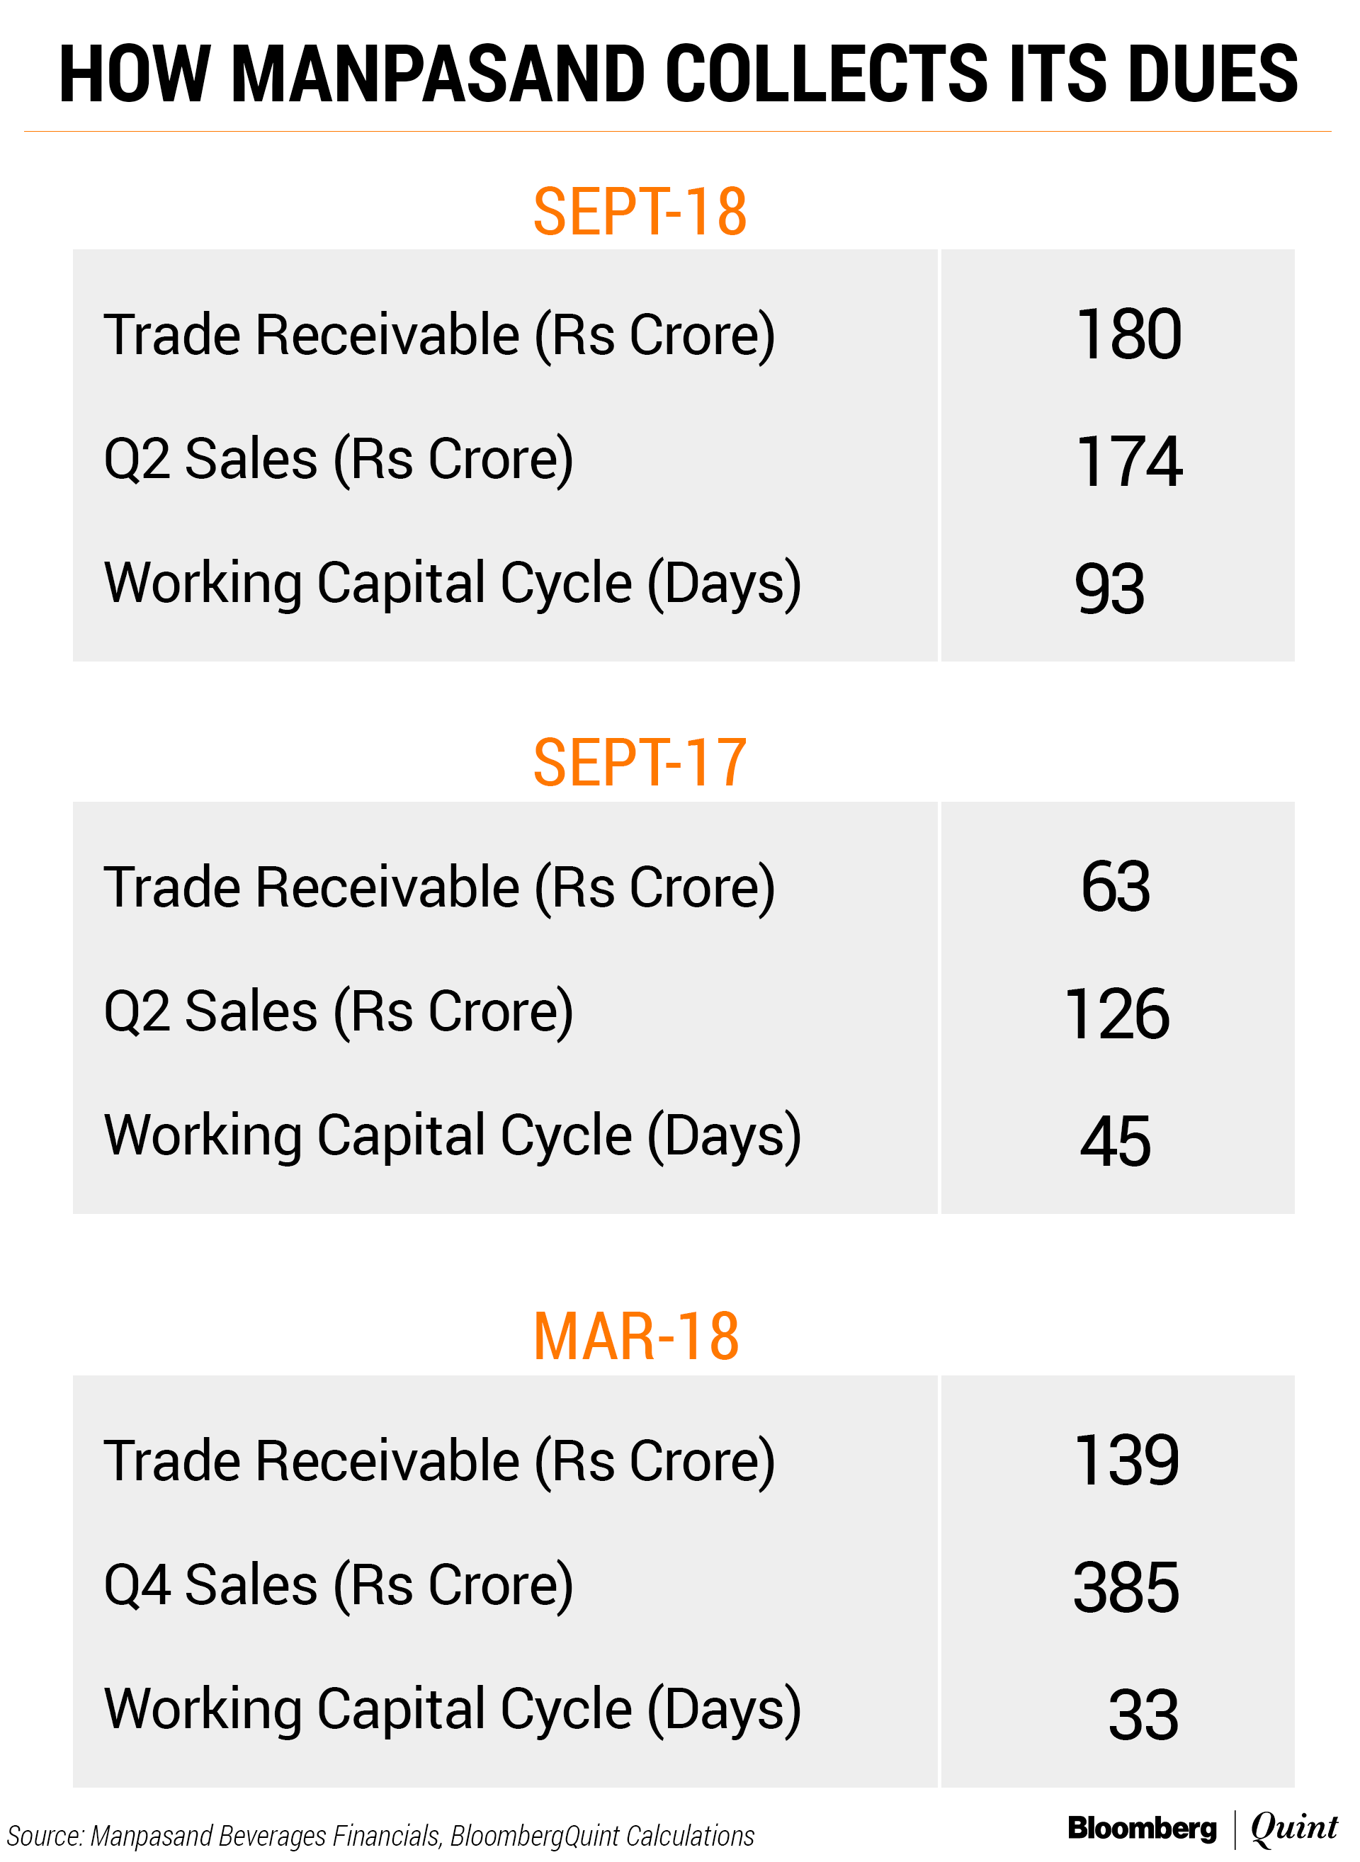
Task: Click the Manpasand Beverages Financials source note
Action: pos(380,1837)
